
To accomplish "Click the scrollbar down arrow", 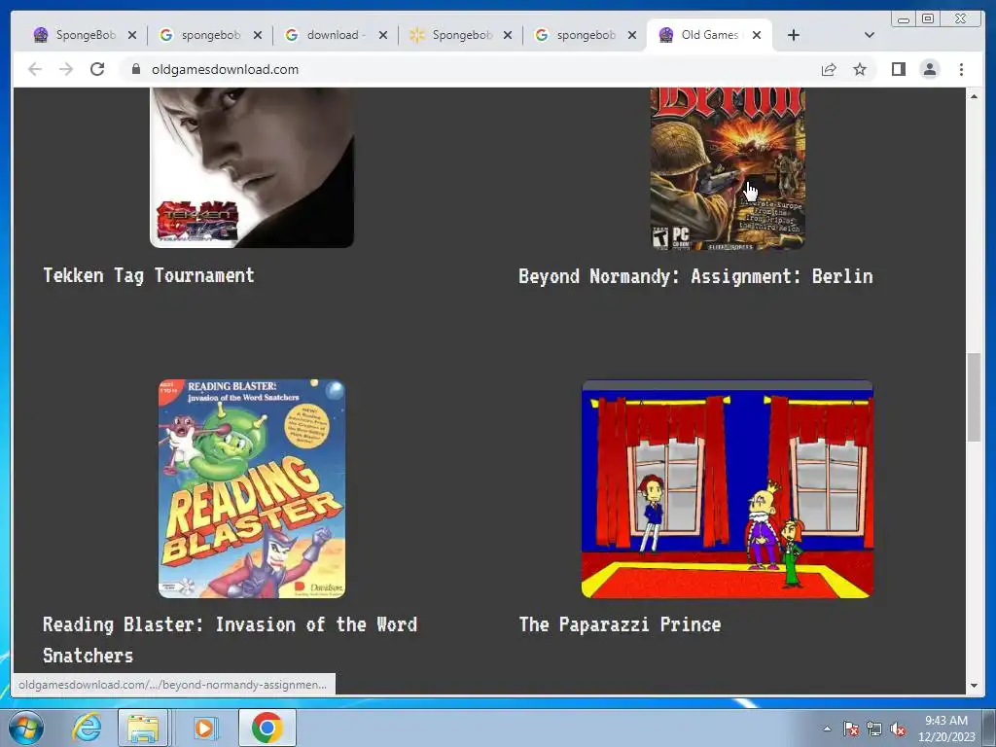I will (x=974, y=686).
